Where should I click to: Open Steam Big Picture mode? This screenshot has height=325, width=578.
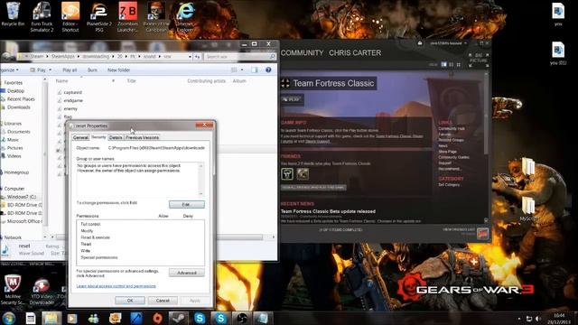[479, 60]
